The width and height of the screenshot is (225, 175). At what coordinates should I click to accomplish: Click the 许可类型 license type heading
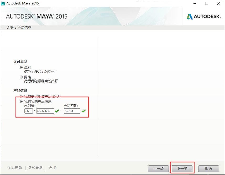click(20, 62)
